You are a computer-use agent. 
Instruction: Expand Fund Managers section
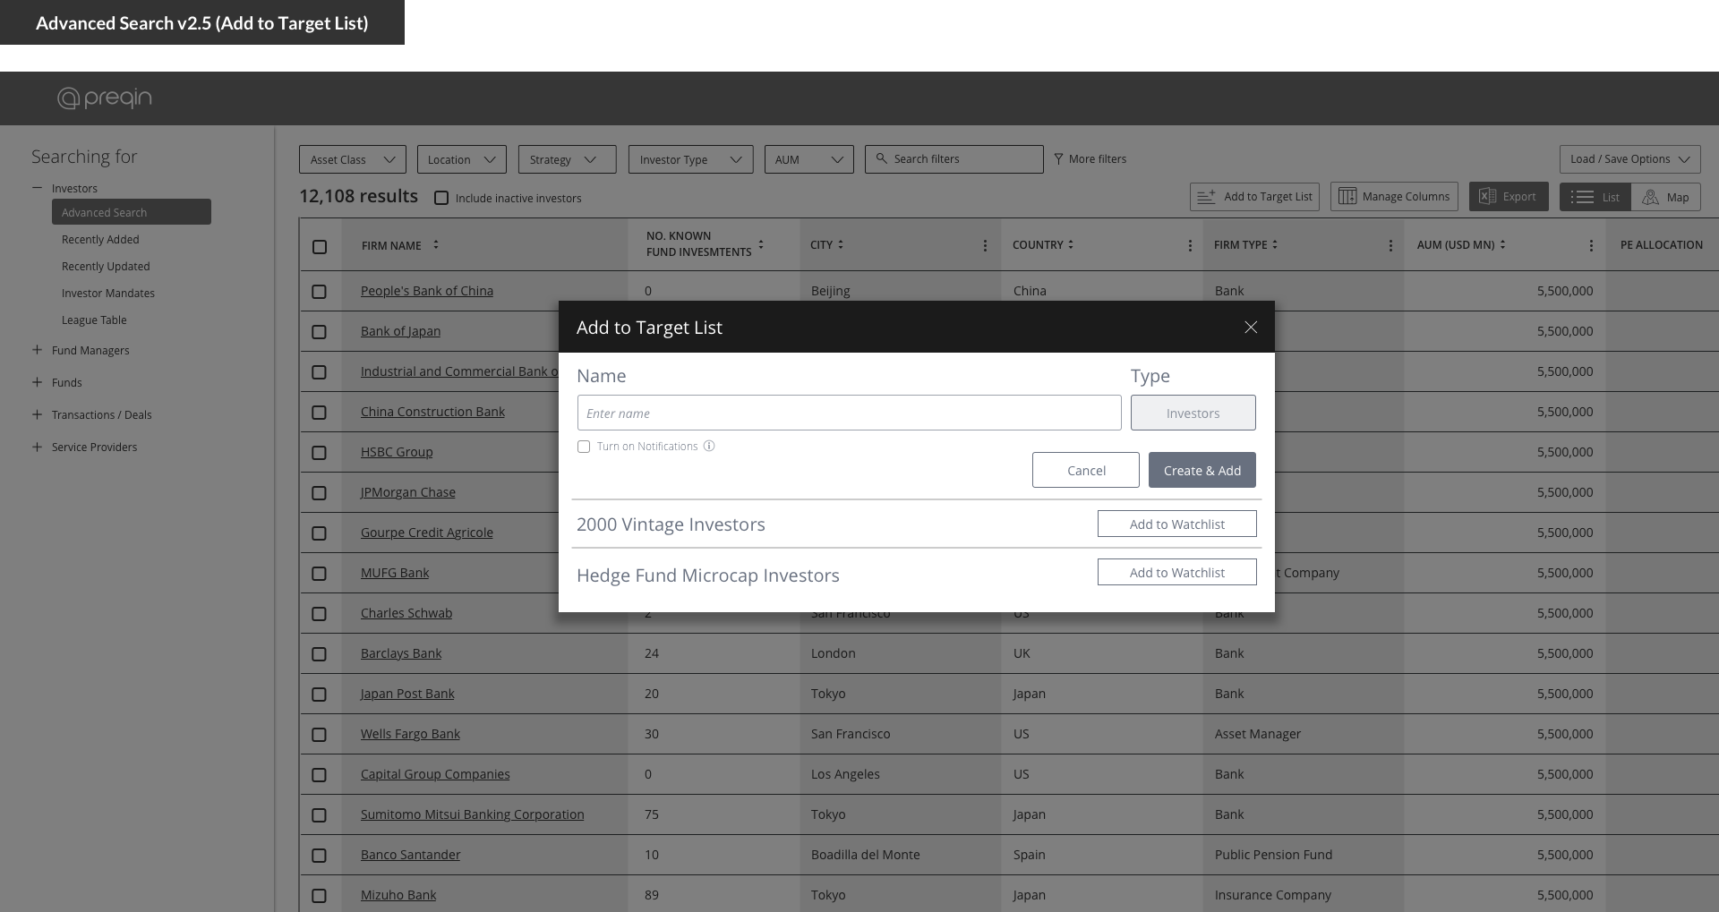37,350
